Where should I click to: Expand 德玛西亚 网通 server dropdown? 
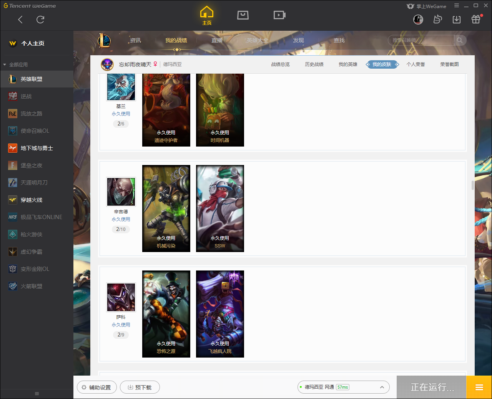pyautogui.click(x=344, y=387)
